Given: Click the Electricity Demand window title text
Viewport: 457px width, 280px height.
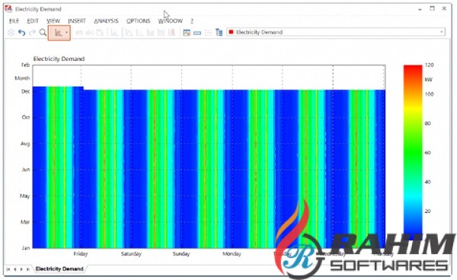Looking at the screenshot, I should pos(38,9).
